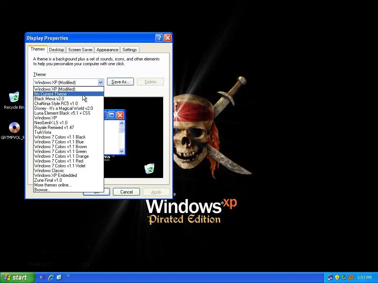Screen dimensions: 378x283
Task: Click More themes online... entry
Action: pos(68,185)
